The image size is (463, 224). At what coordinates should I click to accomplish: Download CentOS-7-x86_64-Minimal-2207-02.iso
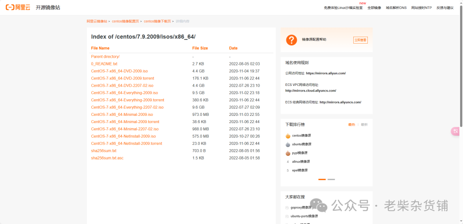click(125, 129)
